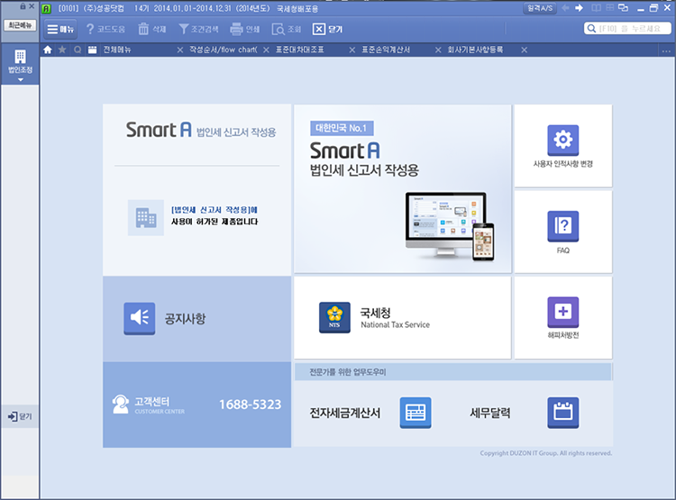The height and width of the screenshot is (500, 676).
Task: Open the 메뉴 hamburger menu button
Action: click(x=60, y=30)
